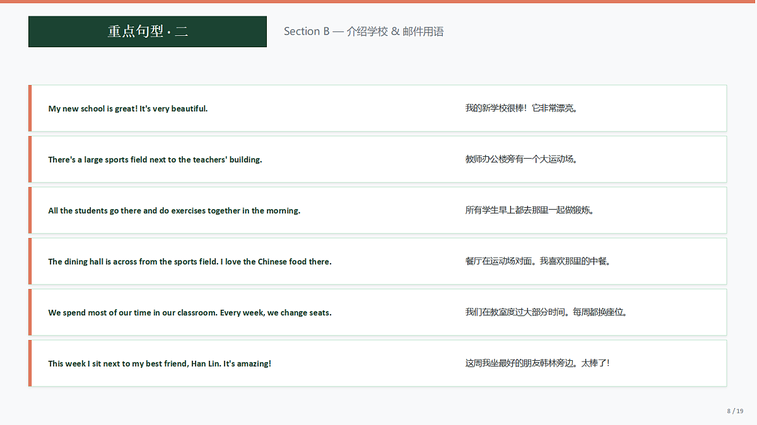The image size is (757, 425).
Task: Select 'All the students go there' sentence
Action: (x=174, y=210)
